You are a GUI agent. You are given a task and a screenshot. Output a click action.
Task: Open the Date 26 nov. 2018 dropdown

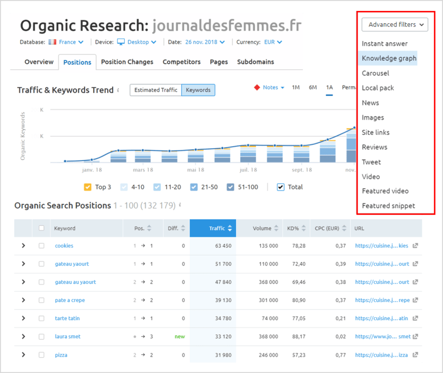[205, 42]
